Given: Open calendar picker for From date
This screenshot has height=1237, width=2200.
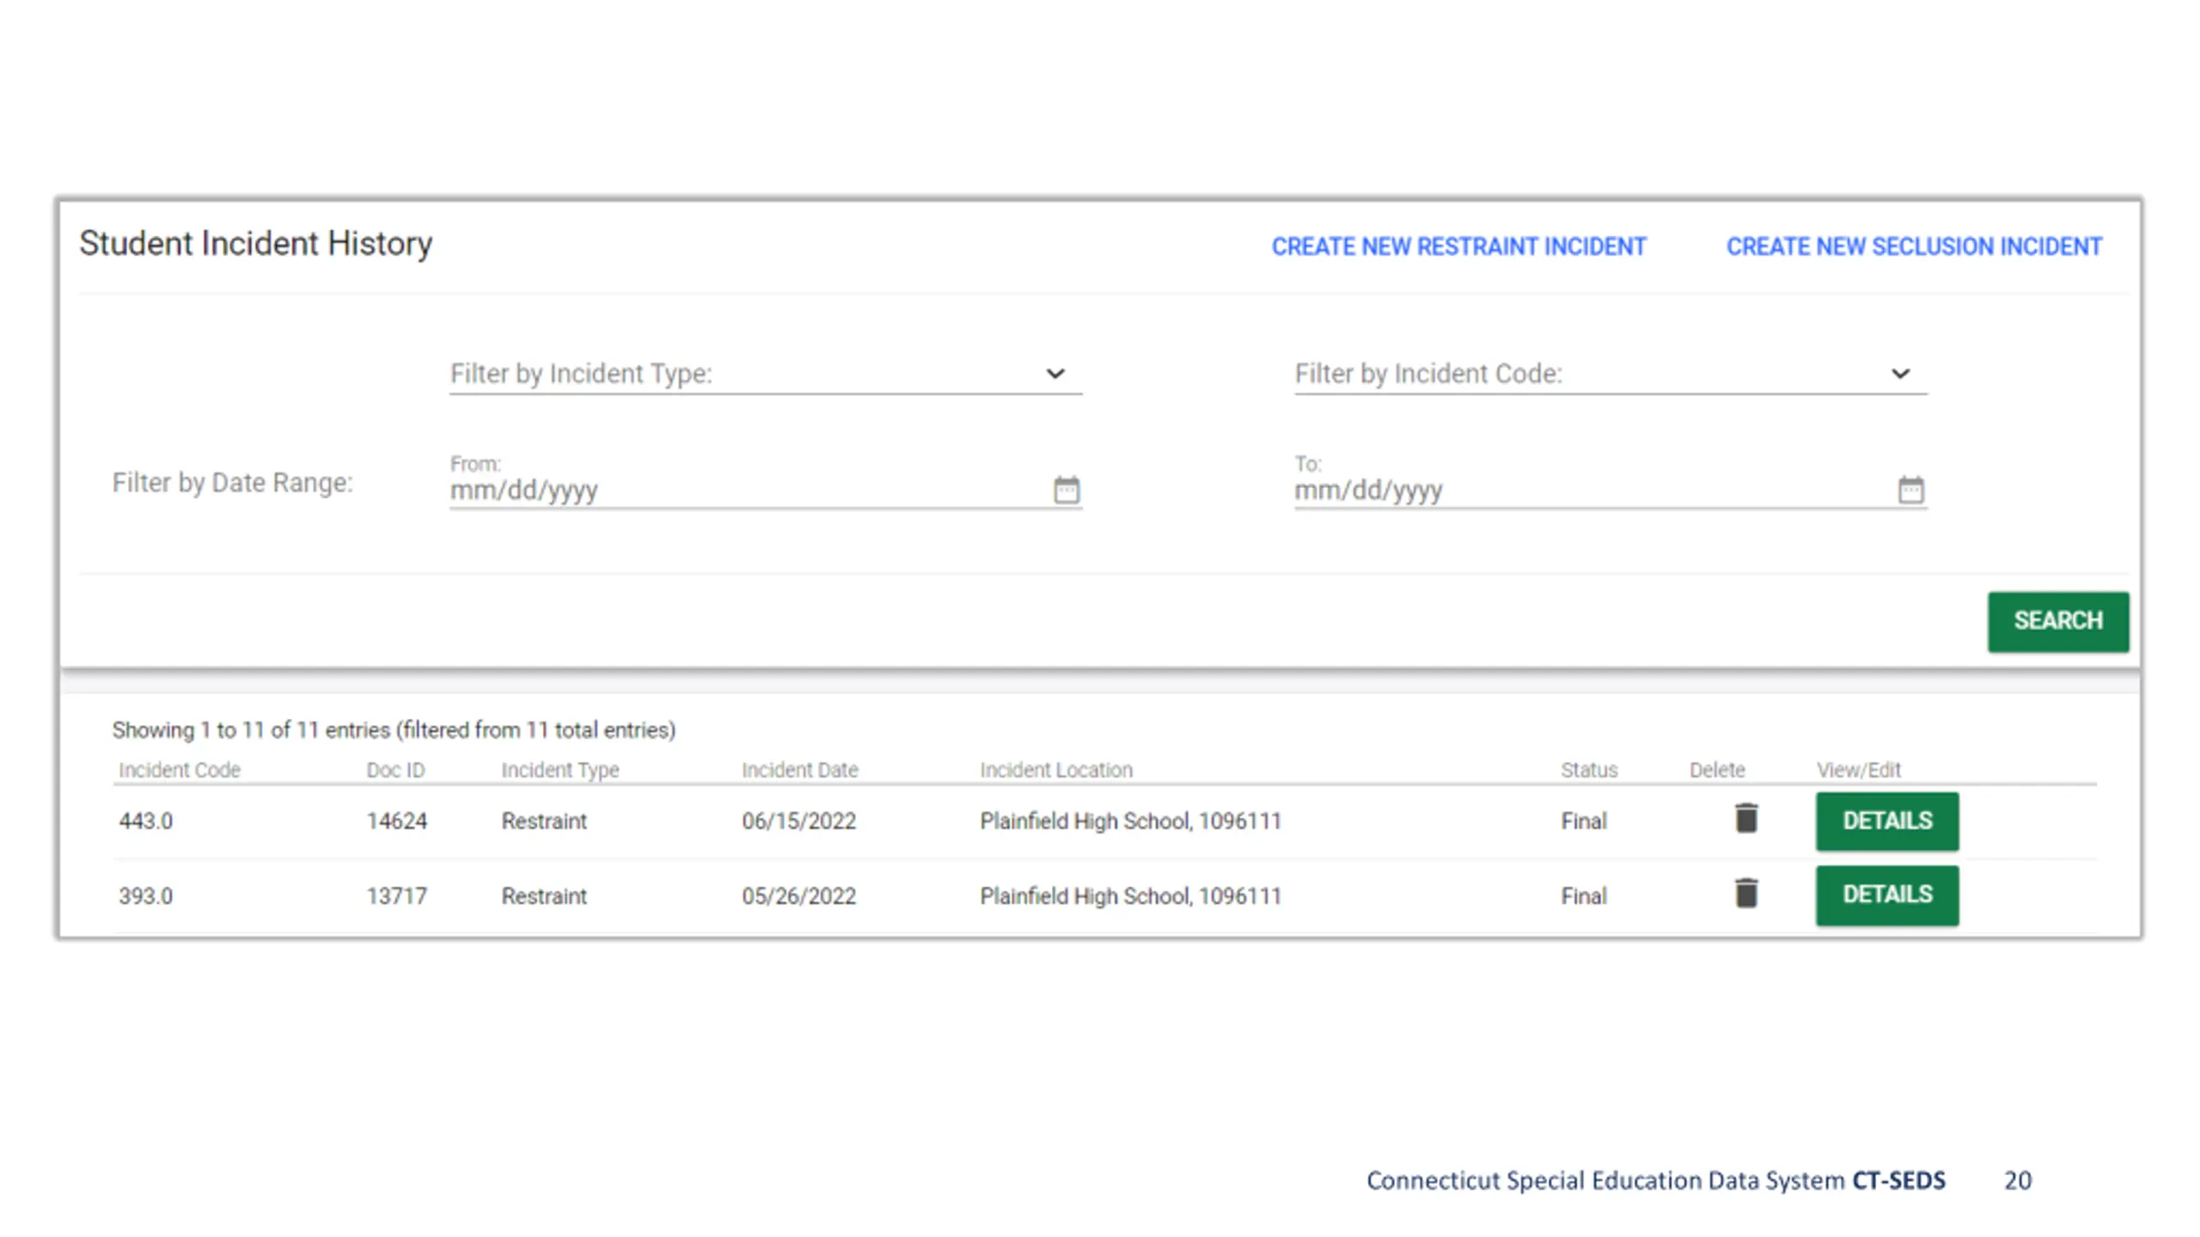Looking at the screenshot, I should click(1066, 490).
